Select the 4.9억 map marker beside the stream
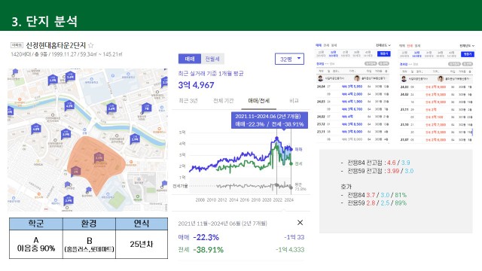Image resolution: width=482 pixels, height=271 pixels. tap(69, 105)
